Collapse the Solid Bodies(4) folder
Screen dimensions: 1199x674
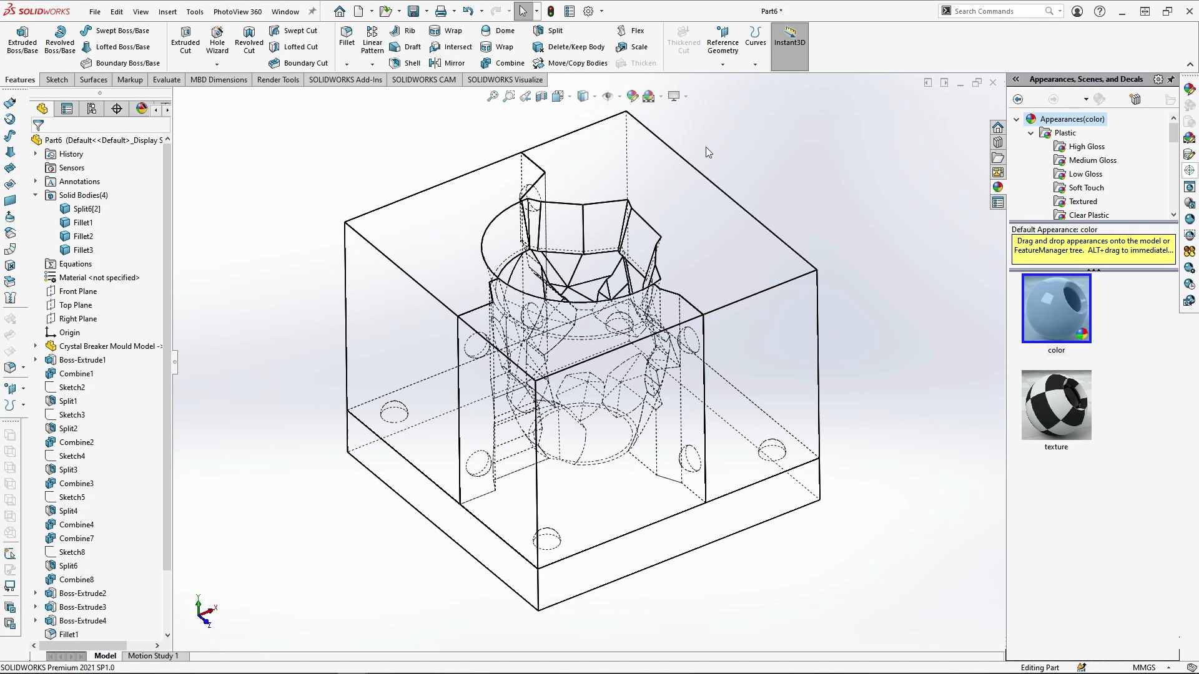36,195
